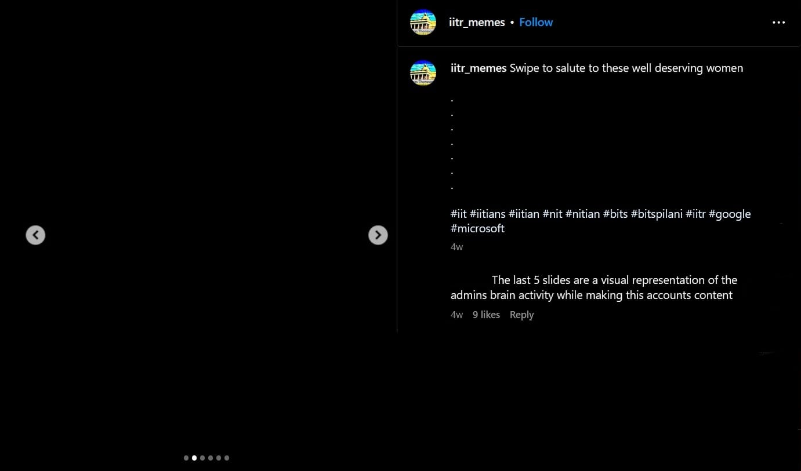Click the caption's 4w timestamp
The width and height of the screenshot is (801, 471).
[x=456, y=247]
